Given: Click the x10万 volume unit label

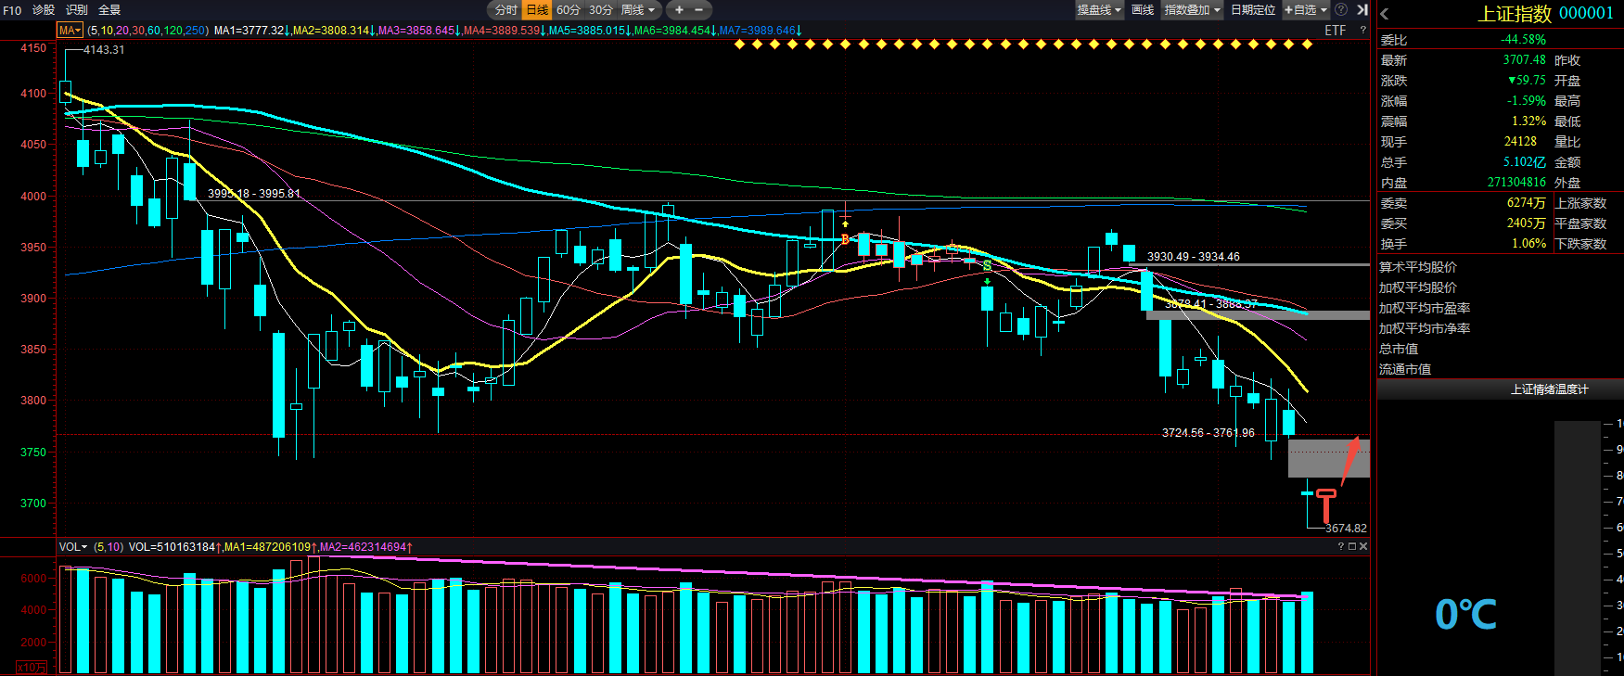Looking at the screenshot, I should 32,668.
